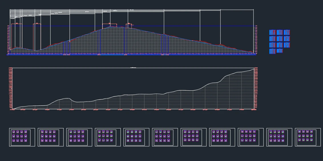
Task: Click the red bracket label at the profile crest
Action: click(x=110, y=24)
